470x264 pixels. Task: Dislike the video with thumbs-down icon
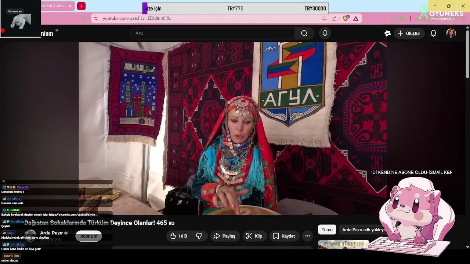coord(199,236)
